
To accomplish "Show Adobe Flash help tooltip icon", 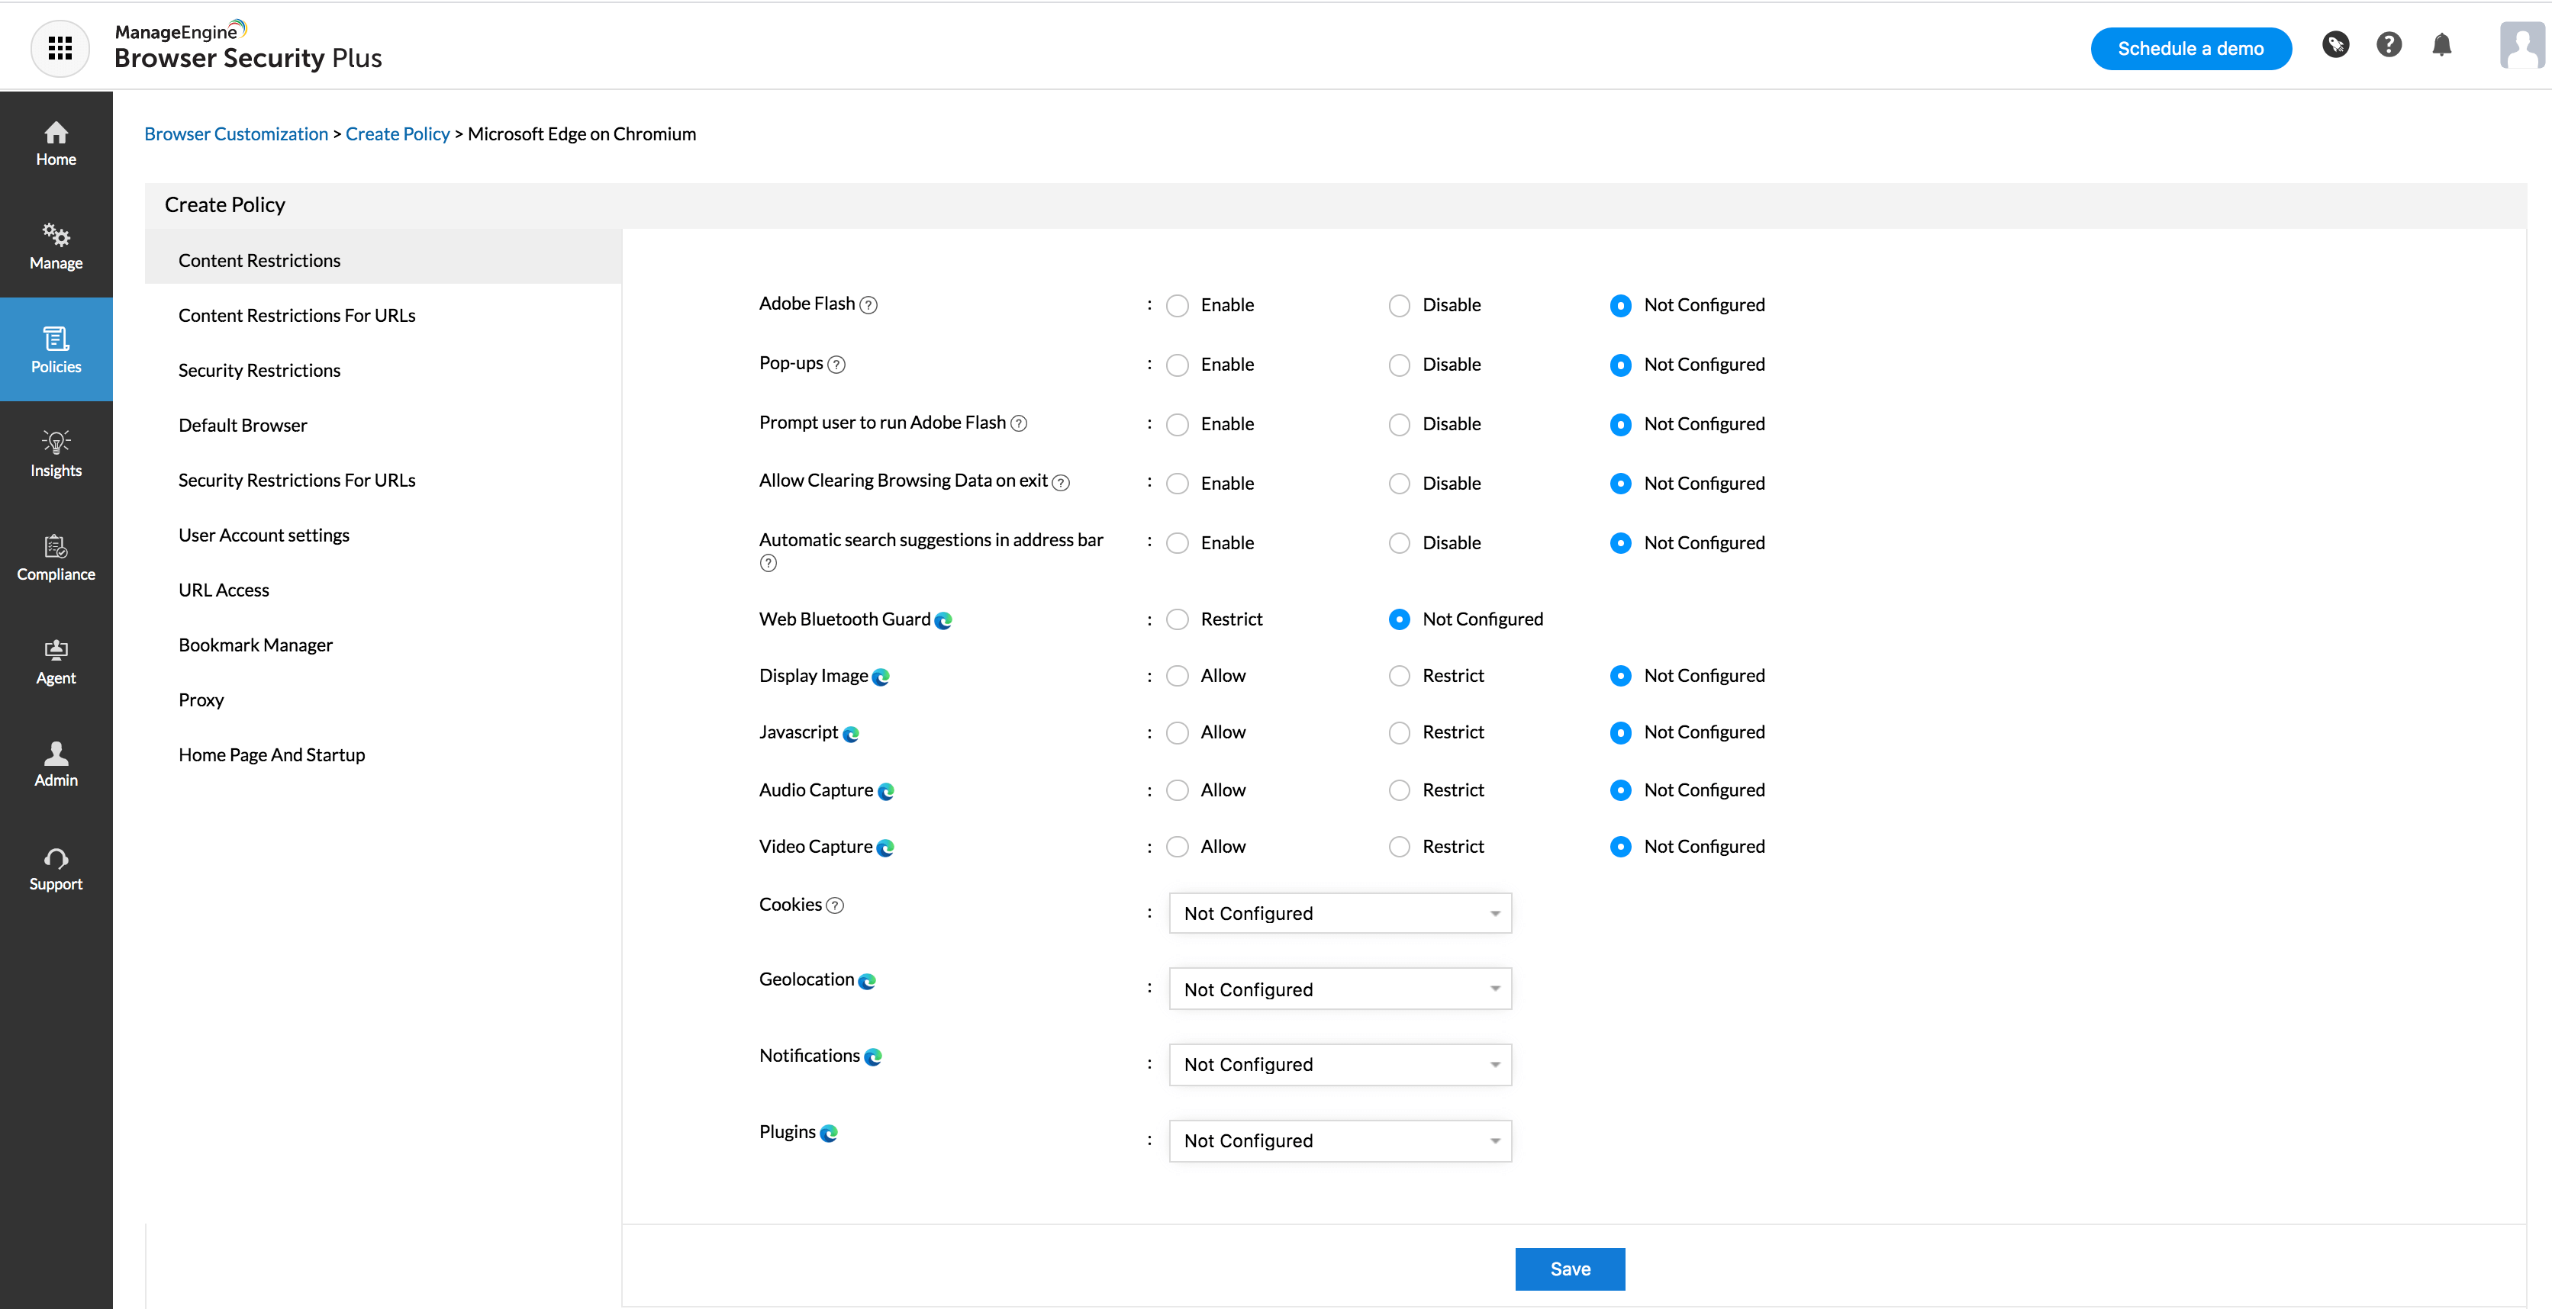I will click(x=868, y=305).
